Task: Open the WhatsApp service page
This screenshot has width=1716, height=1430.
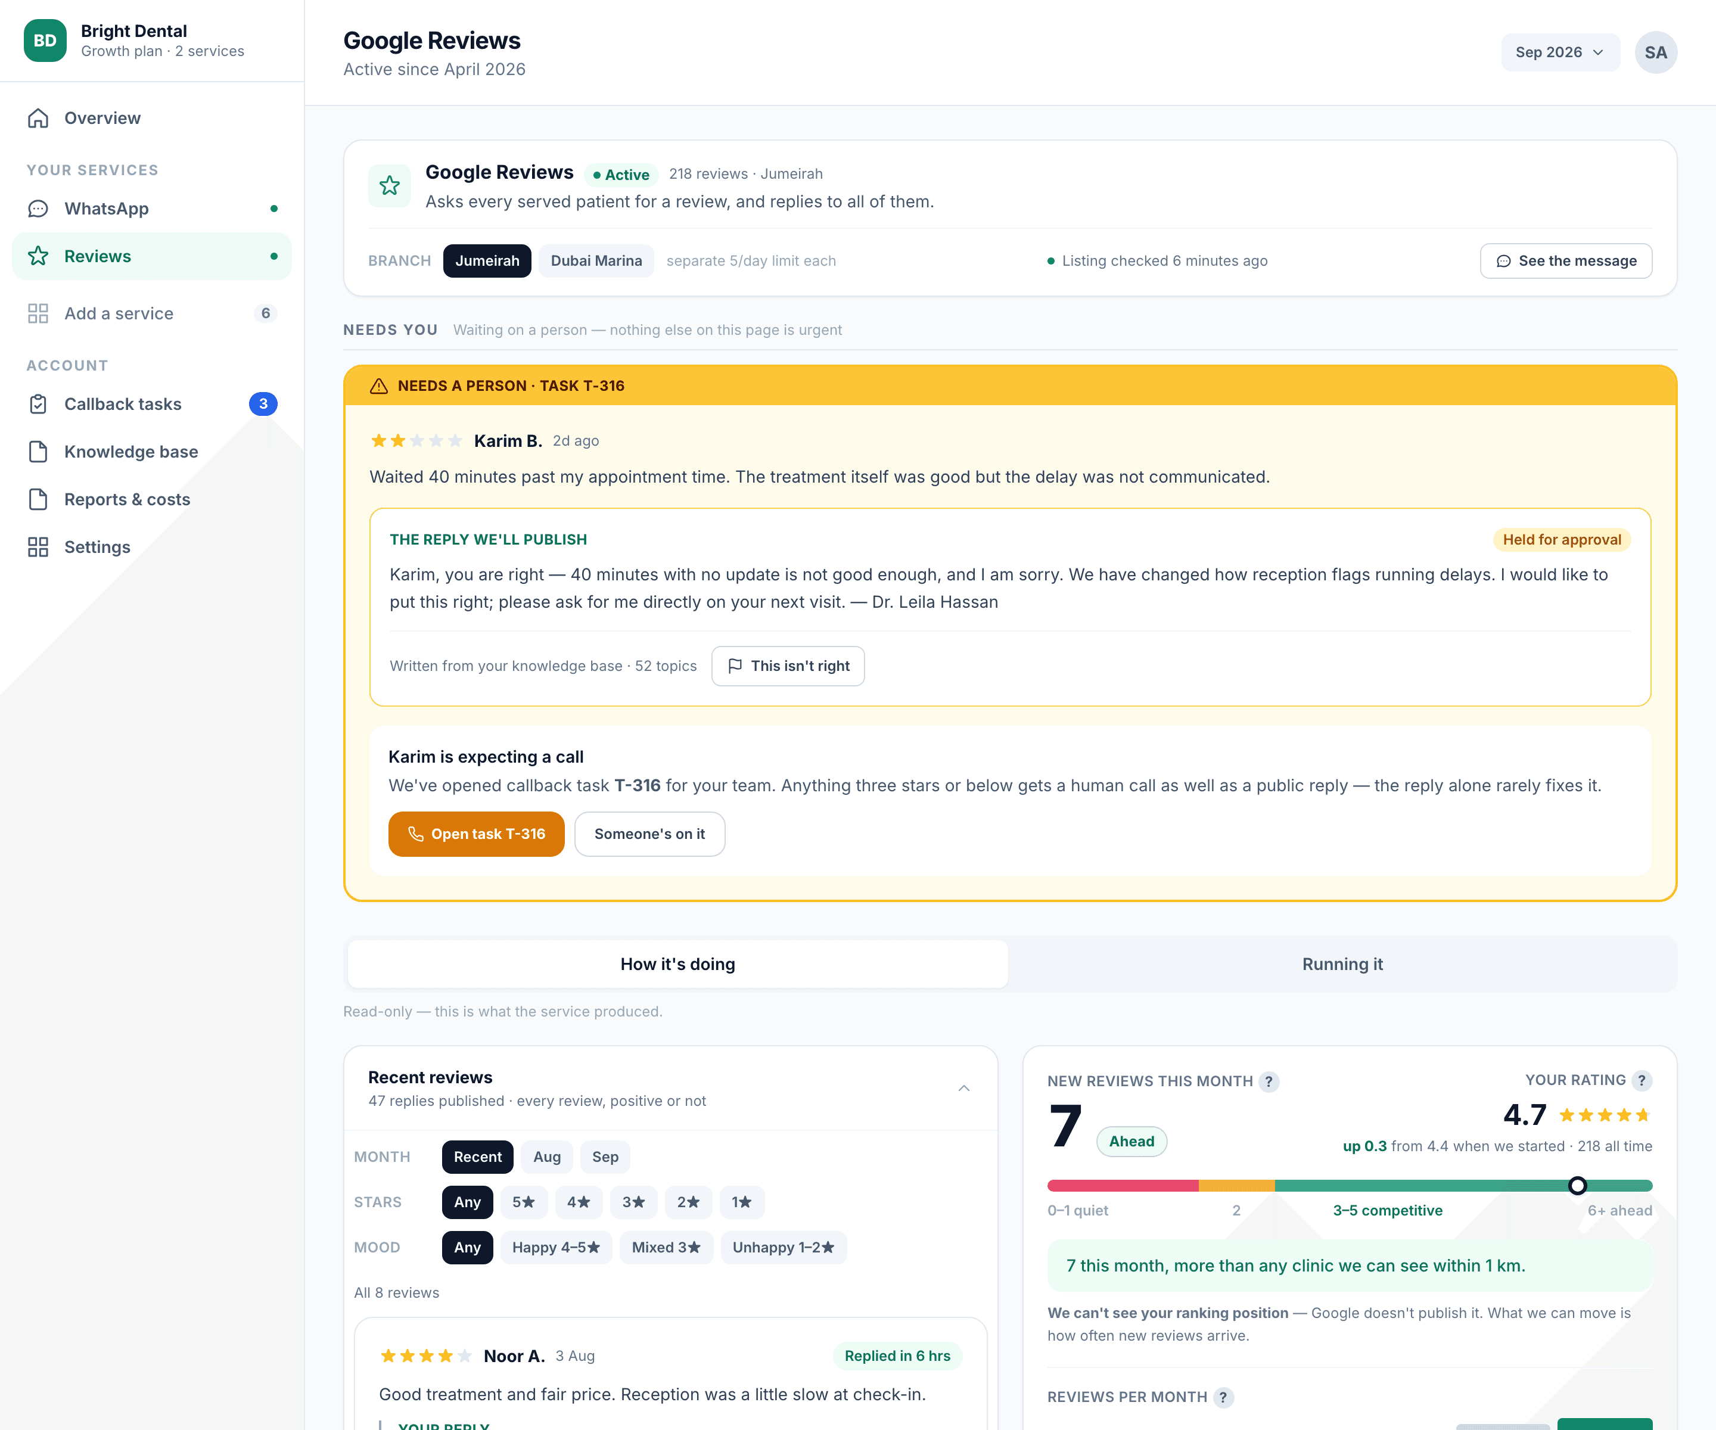Action: click(152, 209)
